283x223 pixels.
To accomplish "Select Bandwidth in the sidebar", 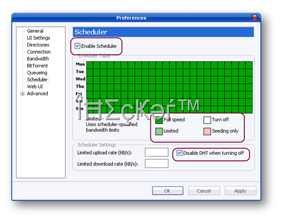I will (38, 59).
